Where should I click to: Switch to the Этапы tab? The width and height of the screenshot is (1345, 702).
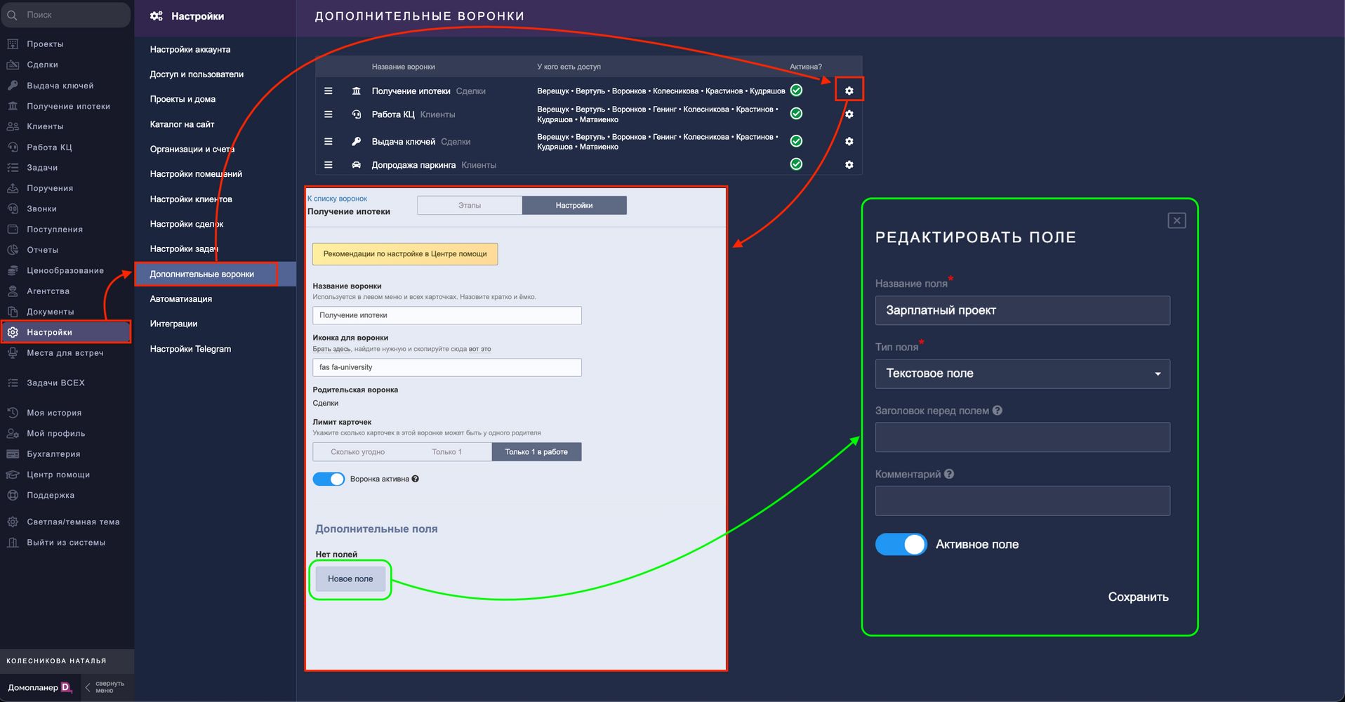(470, 206)
